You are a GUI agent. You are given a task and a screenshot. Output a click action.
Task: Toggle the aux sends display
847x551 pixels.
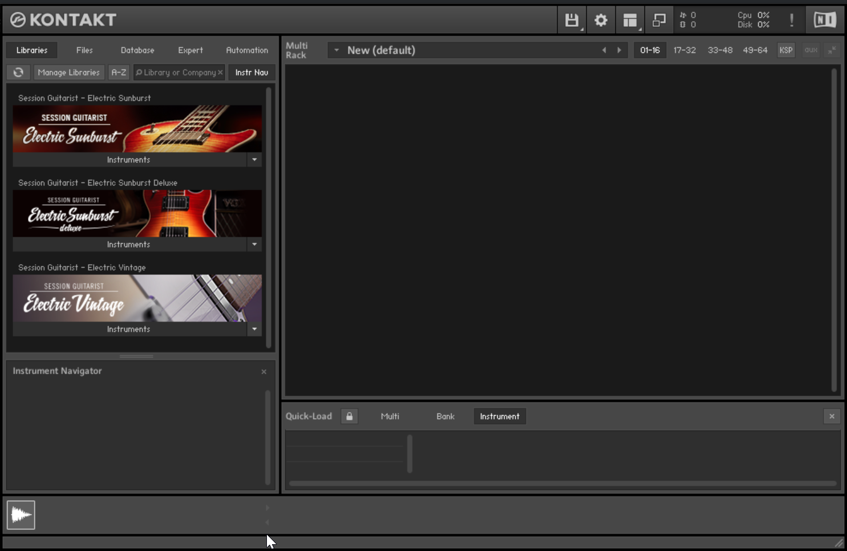tap(811, 50)
